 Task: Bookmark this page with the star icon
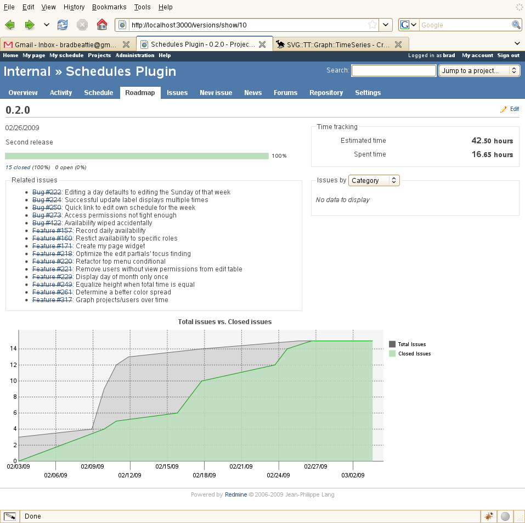[x=372, y=25]
